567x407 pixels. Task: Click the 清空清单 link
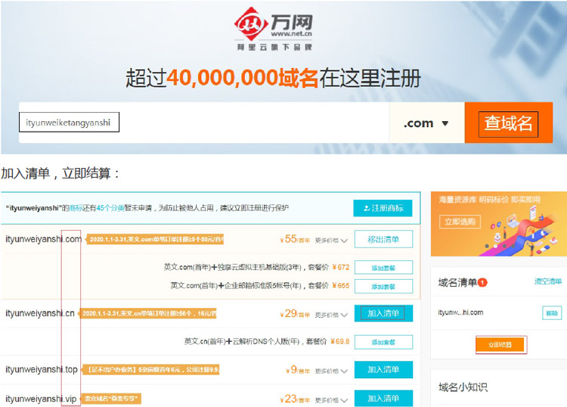pyautogui.click(x=548, y=281)
